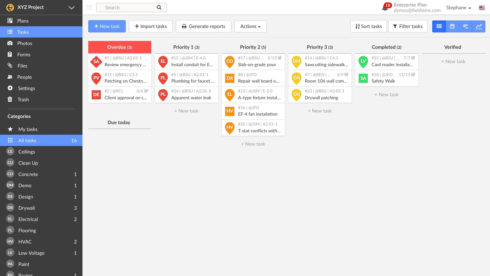Open Plans in the sidebar
This screenshot has width=490, height=276.
click(41, 21)
